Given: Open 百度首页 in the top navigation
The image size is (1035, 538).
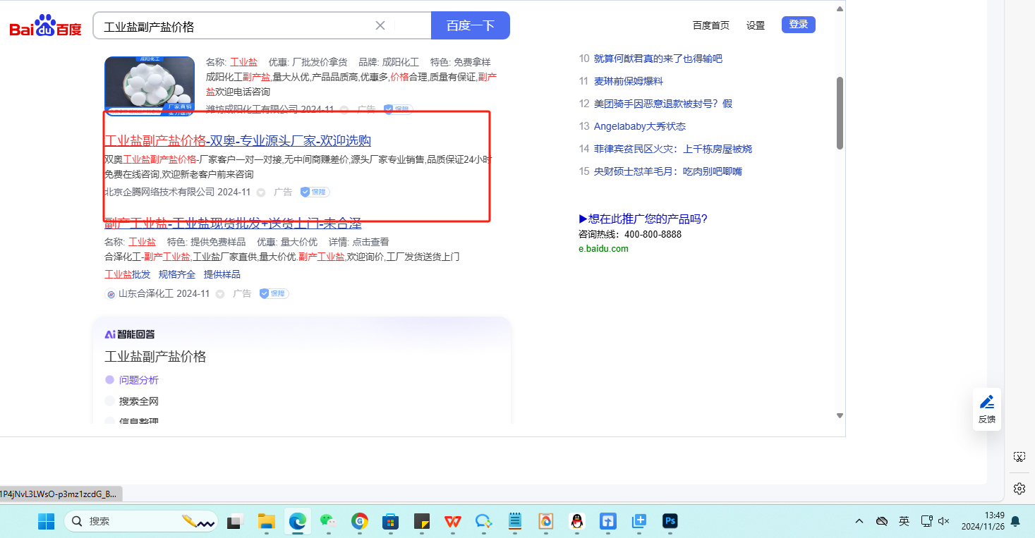Looking at the screenshot, I should [x=710, y=25].
